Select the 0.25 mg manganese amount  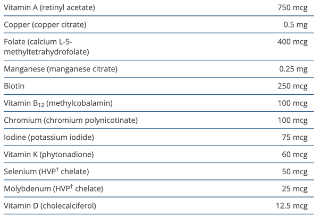tap(294, 69)
